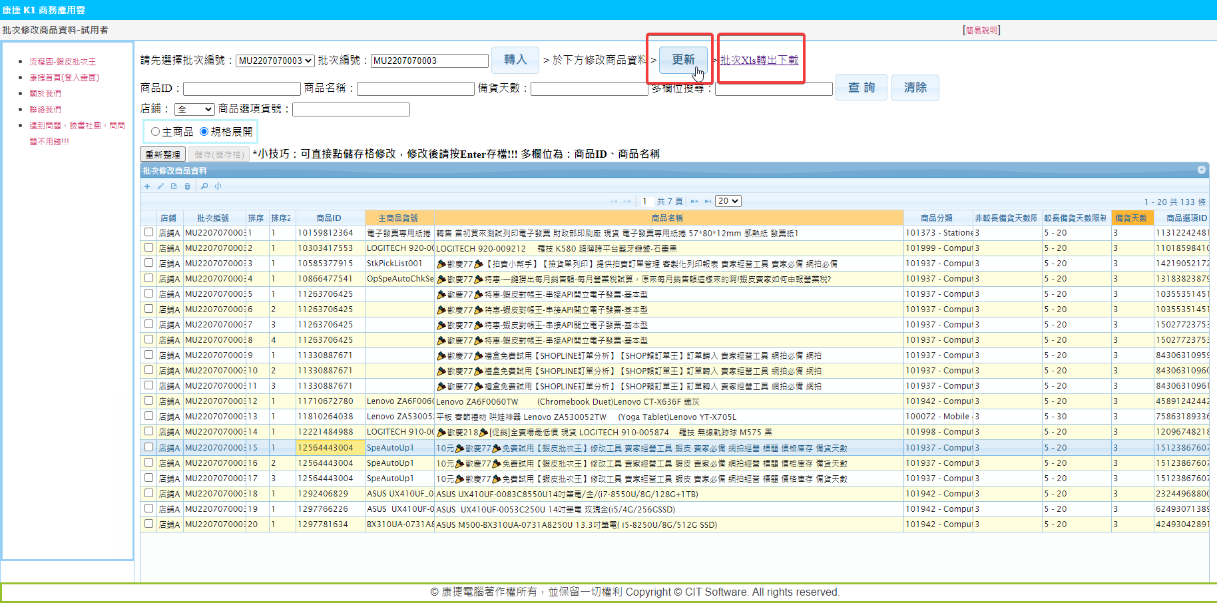The height and width of the screenshot is (603, 1217).
Task: Click the 商品ID input field
Action: point(242,89)
